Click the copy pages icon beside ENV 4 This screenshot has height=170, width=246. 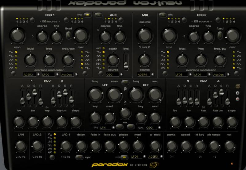point(238,86)
